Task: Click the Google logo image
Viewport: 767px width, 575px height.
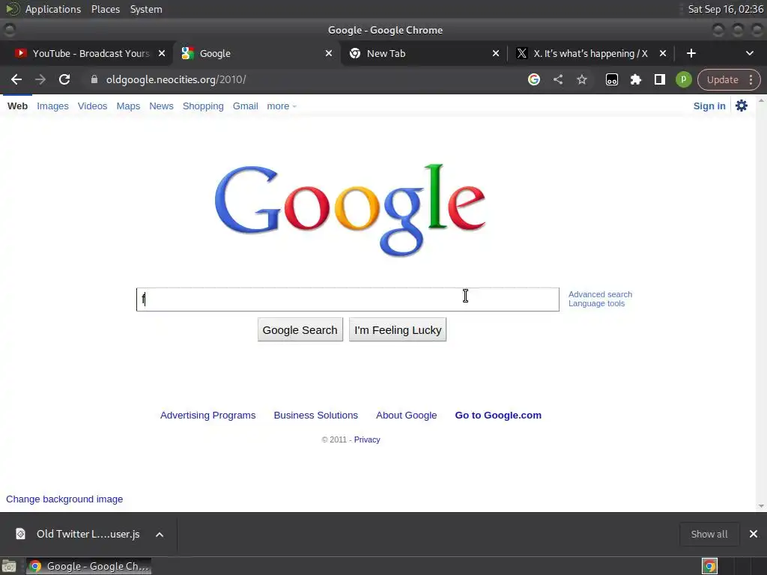Action: (350, 210)
